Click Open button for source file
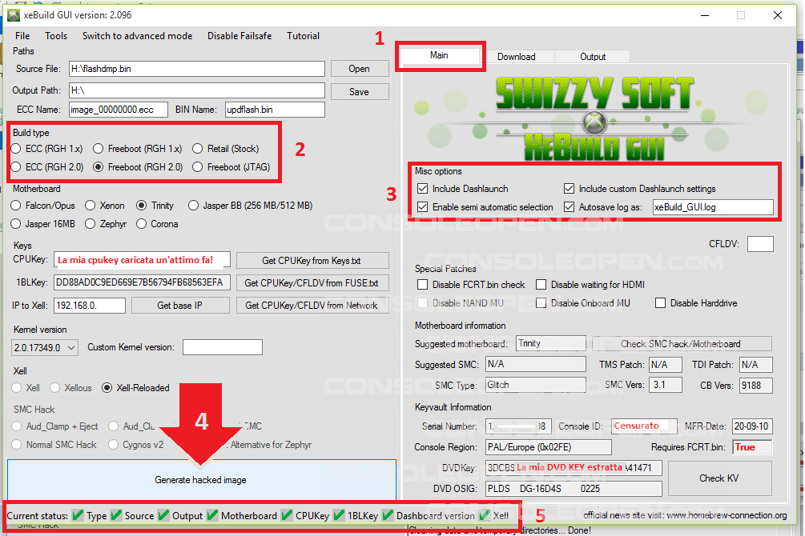Image resolution: width=805 pixels, height=536 pixels. [x=360, y=69]
